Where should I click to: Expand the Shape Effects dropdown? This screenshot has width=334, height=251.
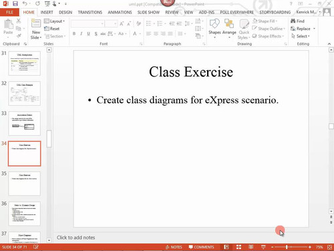pos(269,36)
